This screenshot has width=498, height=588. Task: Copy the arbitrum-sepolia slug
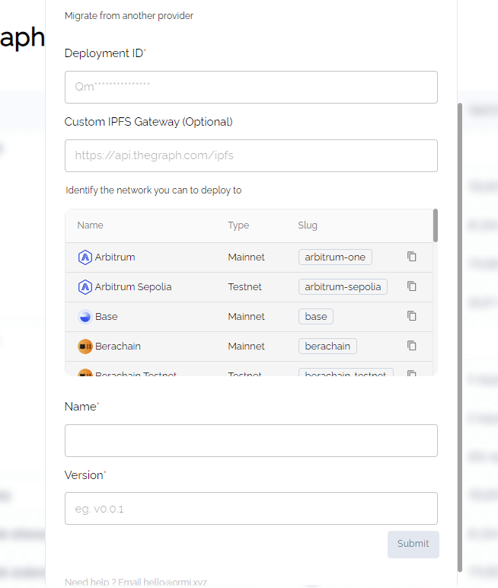click(412, 286)
